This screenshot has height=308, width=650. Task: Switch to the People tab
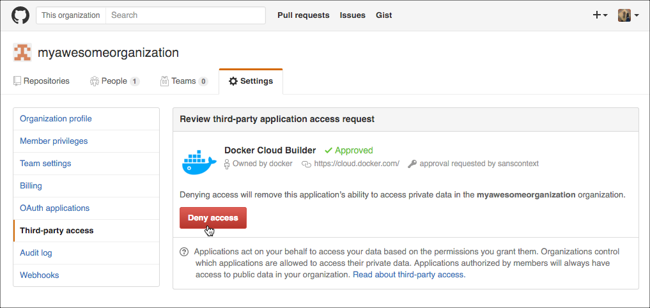pos(114,81)
